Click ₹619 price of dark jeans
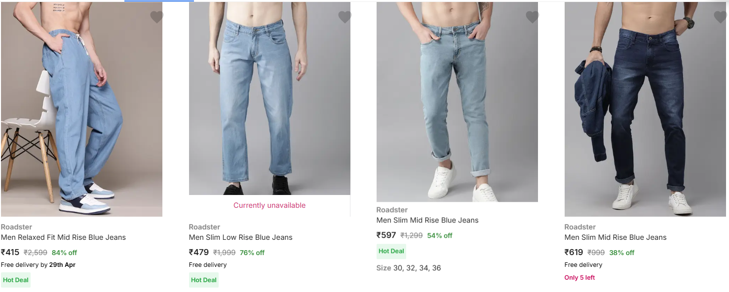This screenshot has width=729, height=292. (574, 253)
